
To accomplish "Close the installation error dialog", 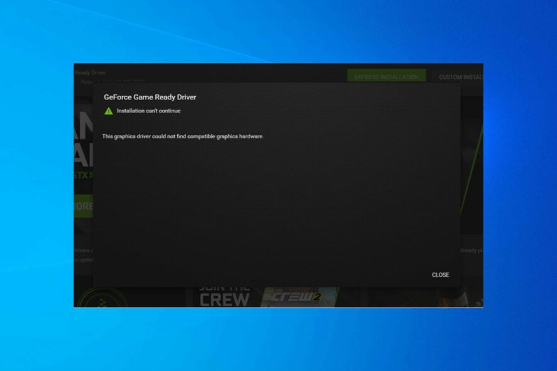I will click(x=440, y=275).
